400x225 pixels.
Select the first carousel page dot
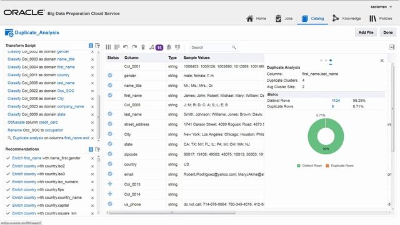click(321, 61)
